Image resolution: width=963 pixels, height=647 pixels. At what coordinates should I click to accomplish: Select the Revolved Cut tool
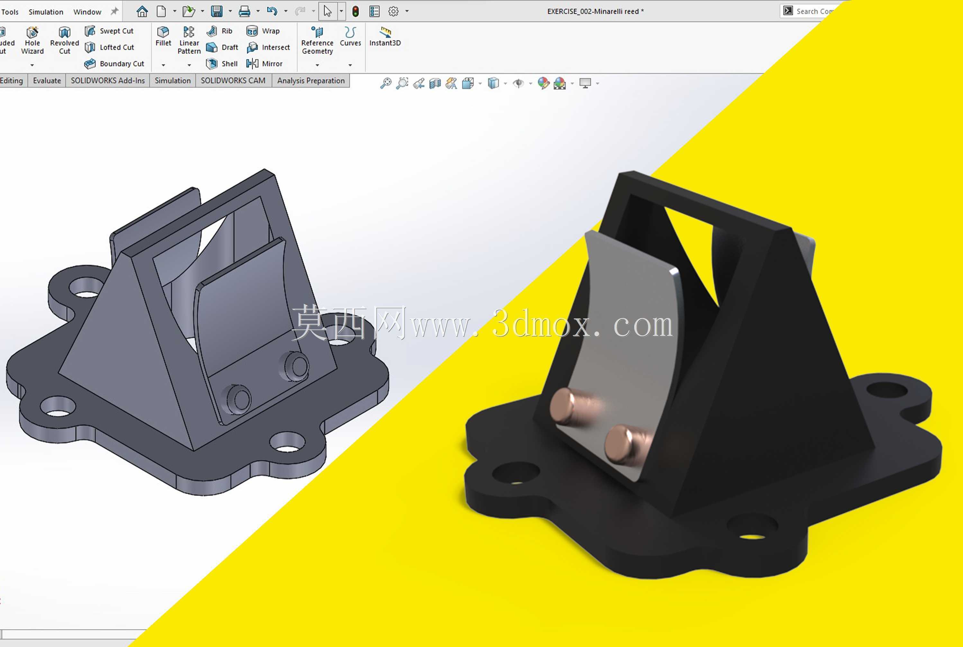pyautogui.click(x=64, y=40)
